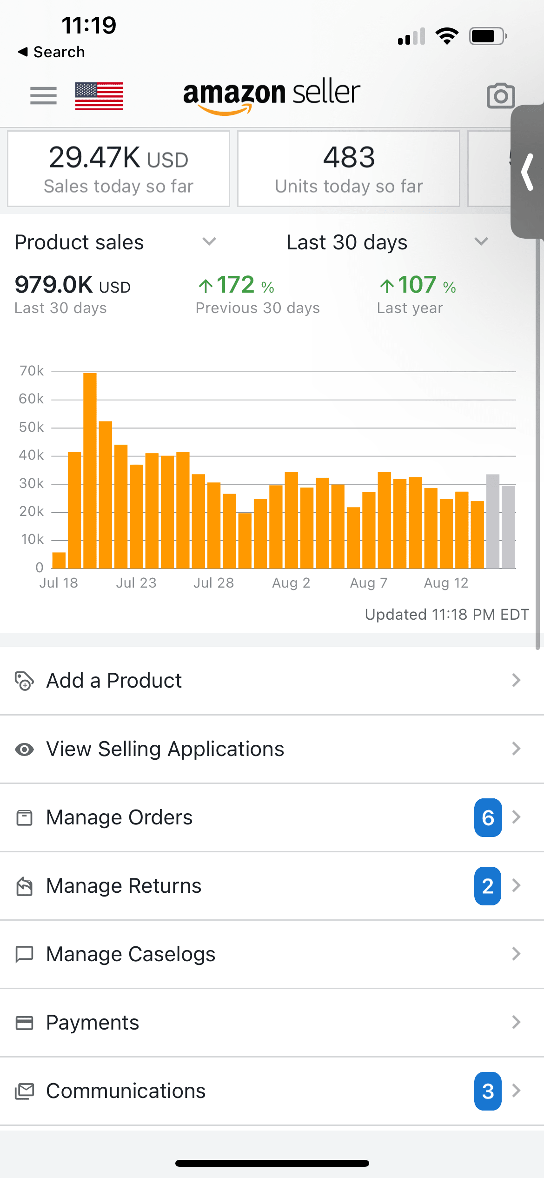Tap the Sales today so far card
544x1178 pixels.
click(x=119, y=168)
